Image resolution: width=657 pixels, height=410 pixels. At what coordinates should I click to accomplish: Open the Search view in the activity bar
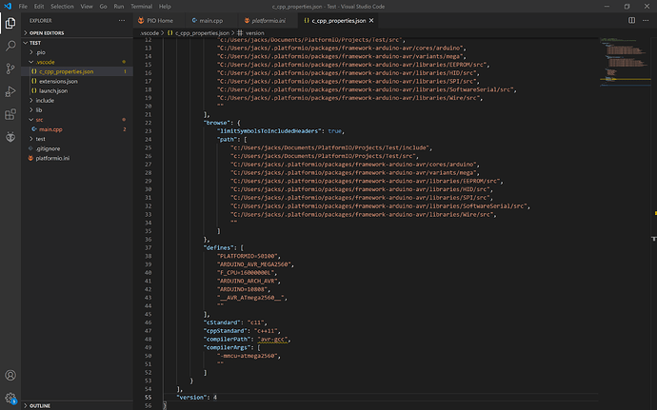coord(10,46)
